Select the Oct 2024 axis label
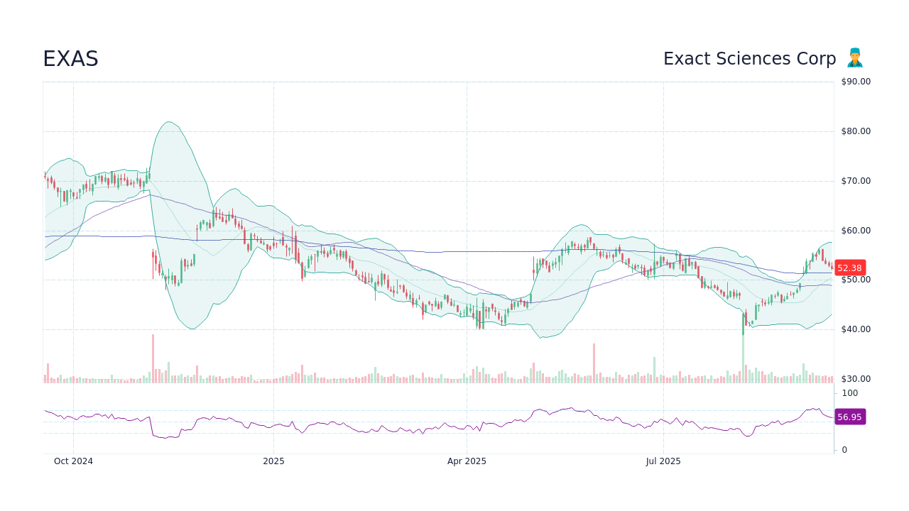Screen dimensions: 909x511 click(74, 461)
